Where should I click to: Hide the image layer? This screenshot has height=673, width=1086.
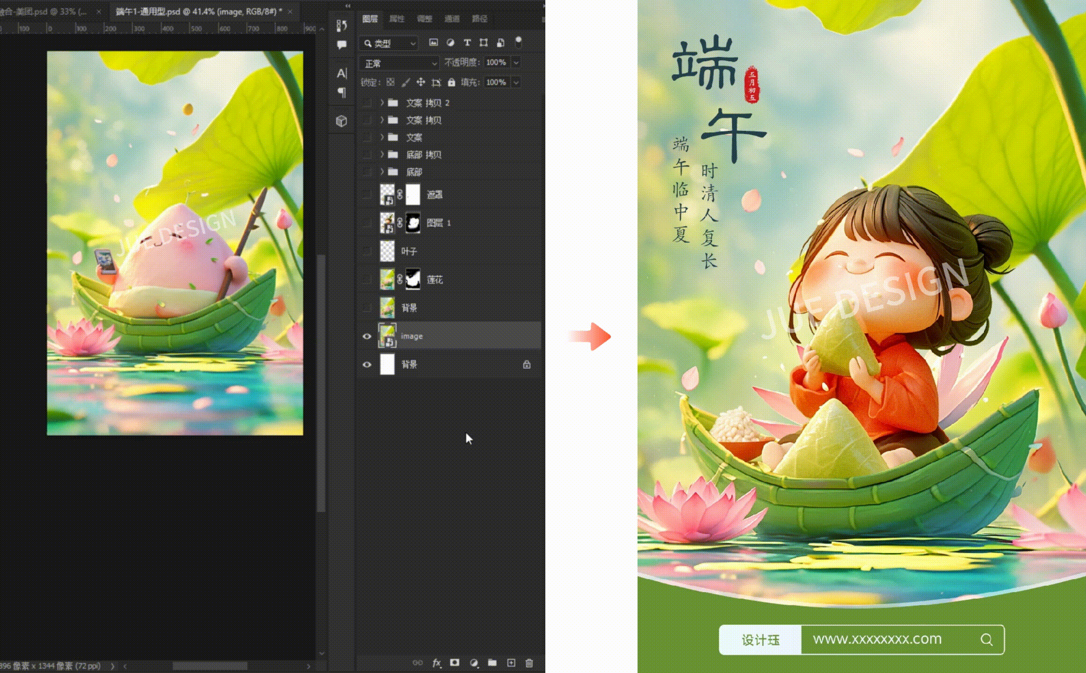point(367,336)
